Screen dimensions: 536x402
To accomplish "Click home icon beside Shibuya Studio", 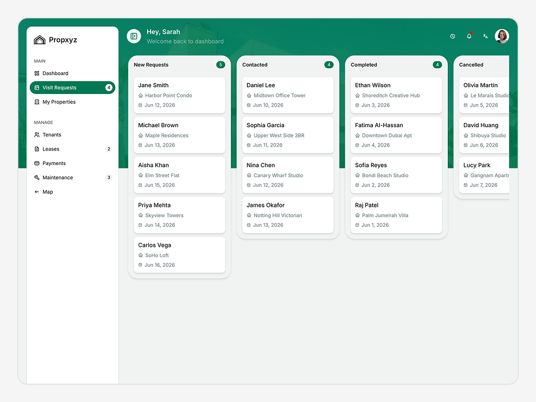I will click(466, 135).
